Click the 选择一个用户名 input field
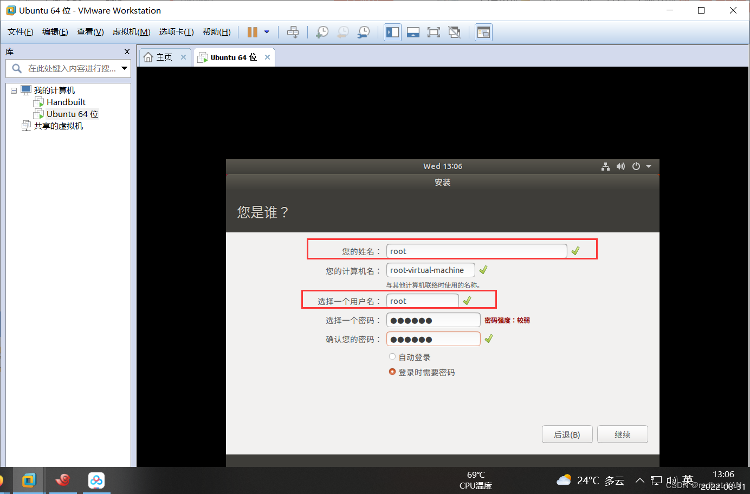This screenshot has height=494, width=750. tap(422, 301)
